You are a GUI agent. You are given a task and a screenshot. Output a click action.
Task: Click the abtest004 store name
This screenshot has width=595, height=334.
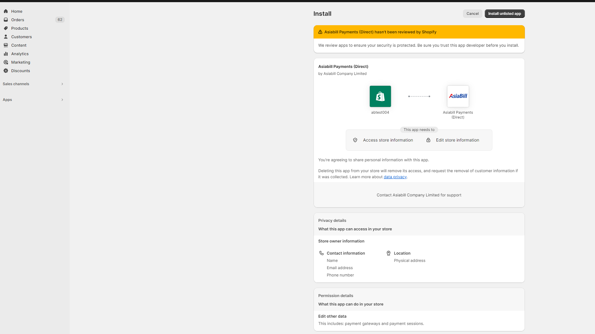tap(380, 112)
